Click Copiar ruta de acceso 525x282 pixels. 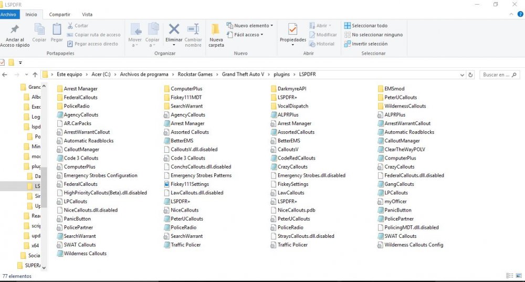pyautogui.click(x=94, y=35)
